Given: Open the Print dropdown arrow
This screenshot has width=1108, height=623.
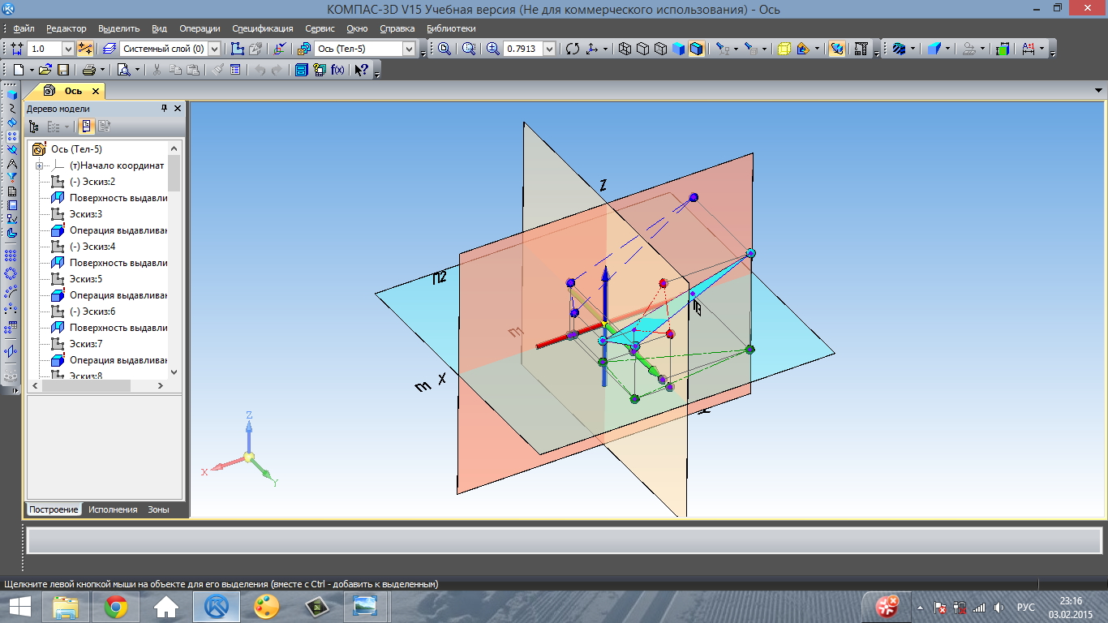Looking at the screenshot, I should (x=102, y=70).
